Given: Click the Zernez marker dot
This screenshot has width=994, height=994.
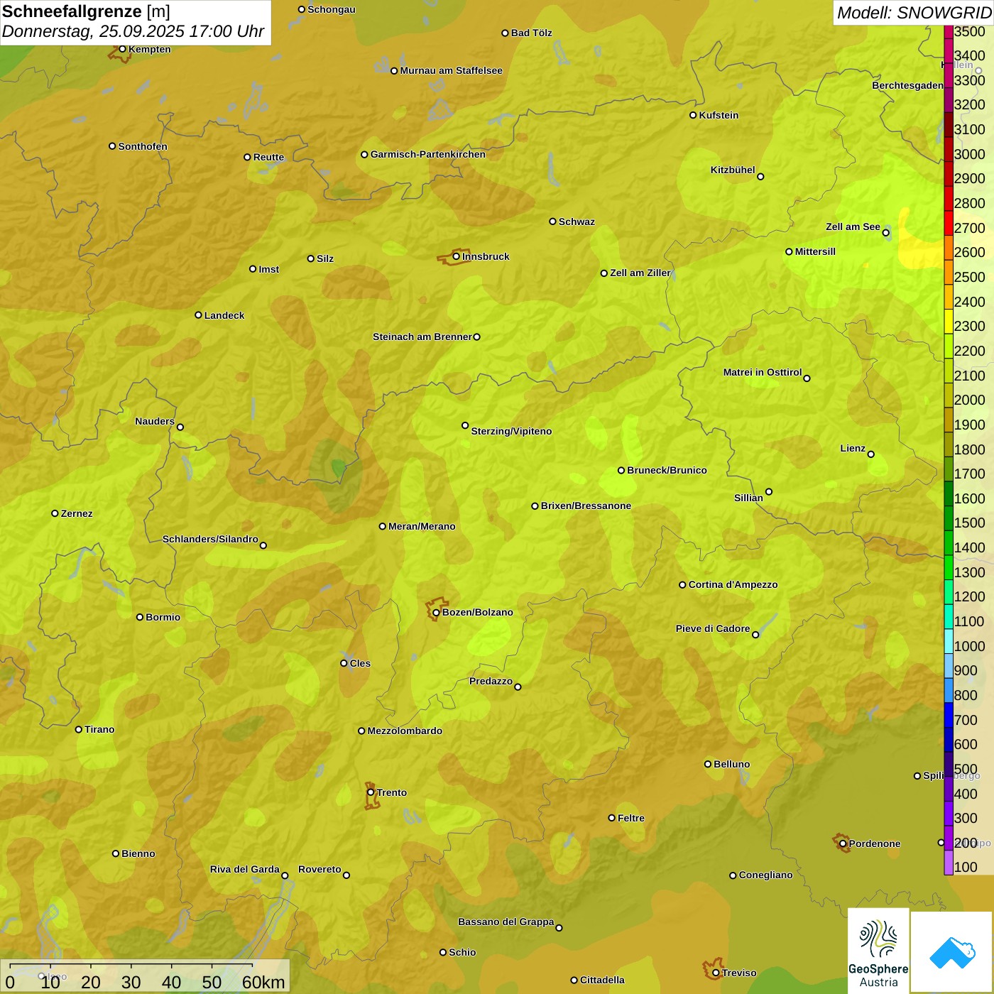Looking at the screenshot, I should [55, 513].
